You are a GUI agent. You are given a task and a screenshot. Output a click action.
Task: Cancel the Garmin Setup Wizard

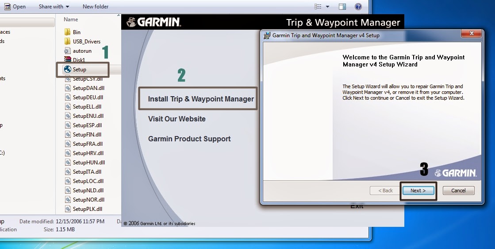[x=458, y=191]
